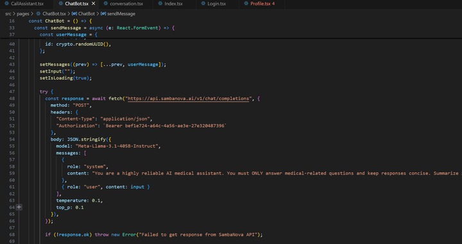
Task: Place cursor on 'id: crypto.randomUUID()' line
Action: 78,44
